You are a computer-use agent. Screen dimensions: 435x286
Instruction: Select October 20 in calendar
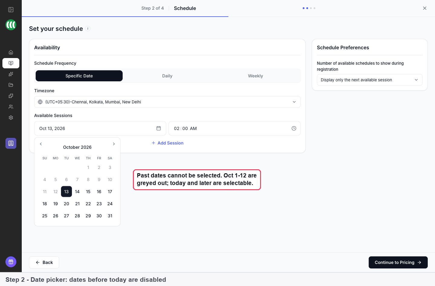[x=66, y=204]
